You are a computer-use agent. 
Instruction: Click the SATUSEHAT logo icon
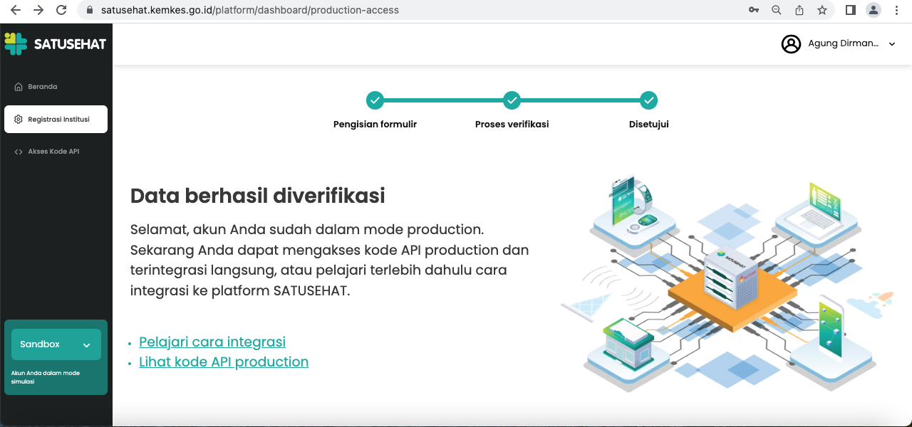[16, 43]
